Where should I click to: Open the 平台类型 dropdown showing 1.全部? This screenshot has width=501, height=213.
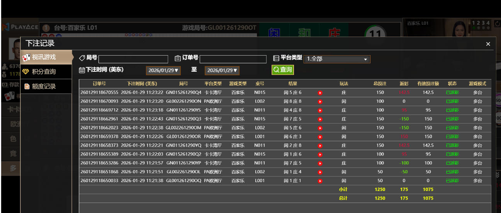point(337,59)
